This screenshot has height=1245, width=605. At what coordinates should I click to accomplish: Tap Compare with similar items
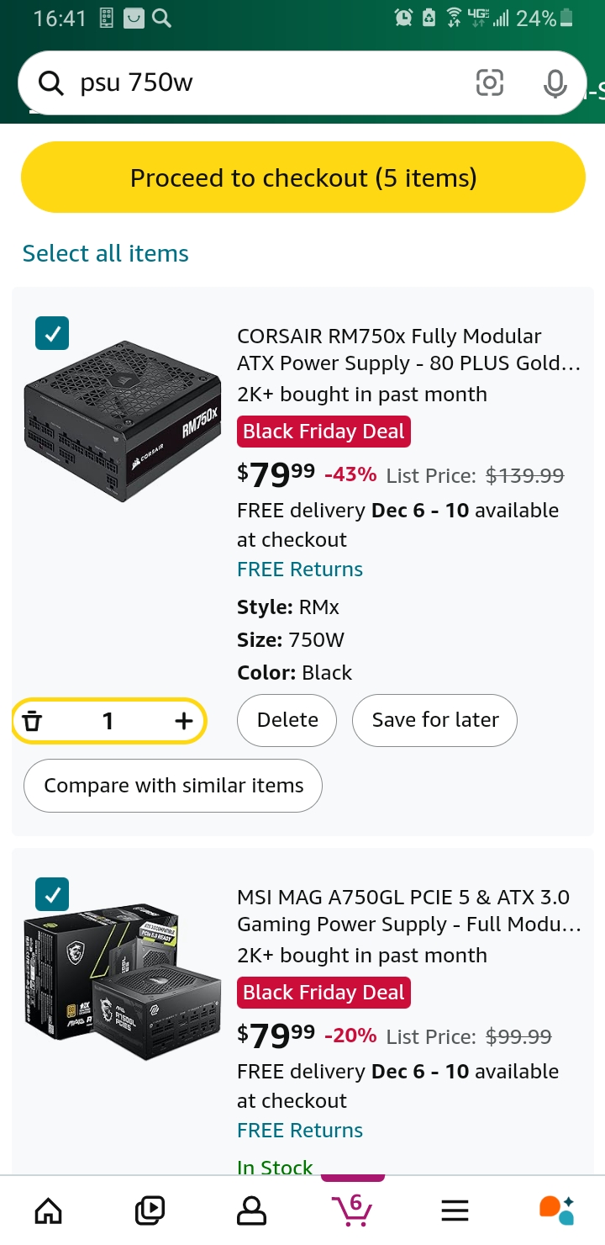(173, 786)
